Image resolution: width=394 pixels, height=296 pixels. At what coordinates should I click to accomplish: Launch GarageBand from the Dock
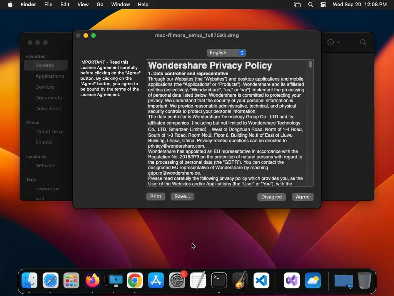(x=240, y=280)
